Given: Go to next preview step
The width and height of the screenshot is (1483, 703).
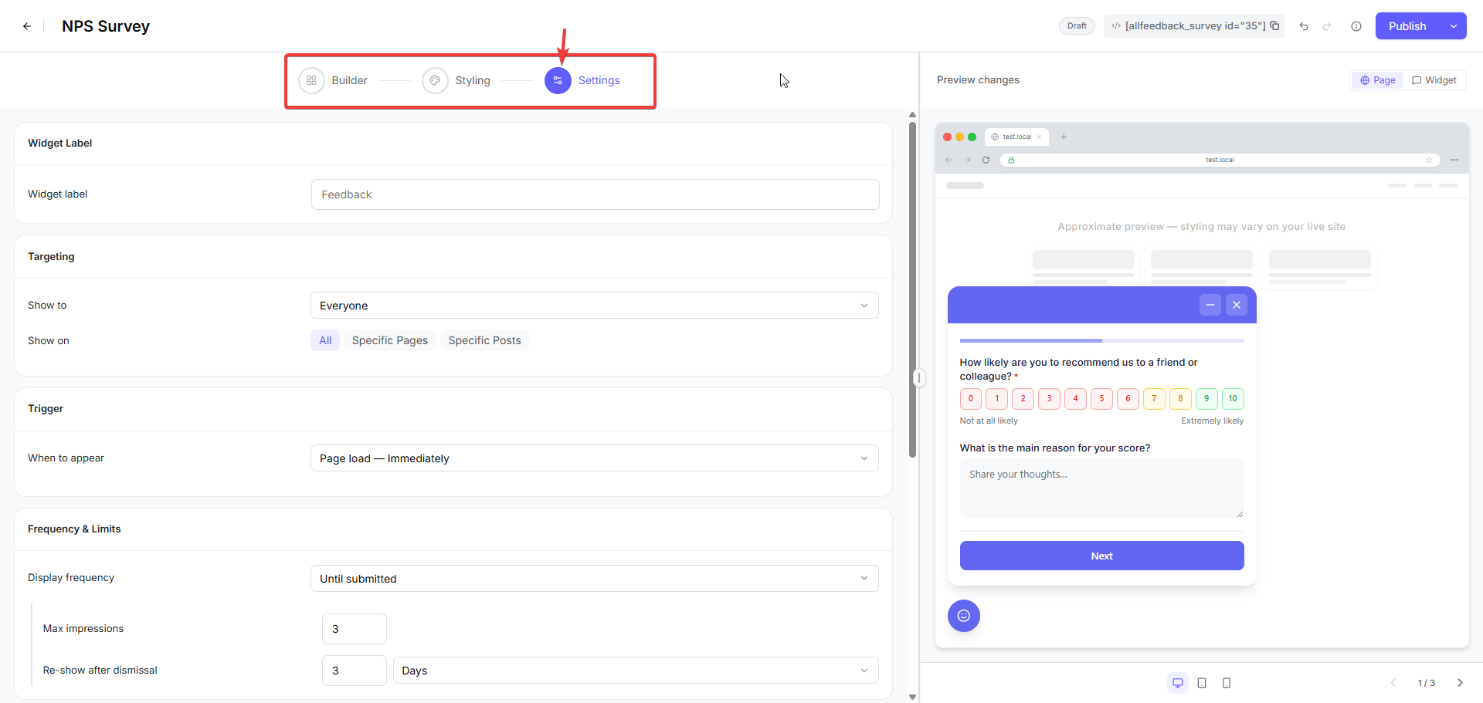Looking at the screenshot, I should pyautogui.click(x=1460, y=683).
